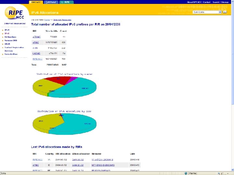This screenshot has height=175, width=234.
Task: Select the Count column header
Action: click(63, 31)
